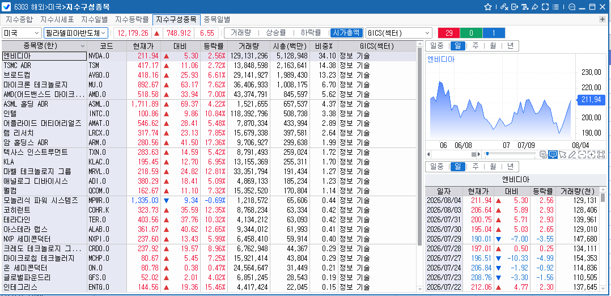The height and width of the screenshot is (296, 611).
Task: Sort by 상승률 filter button
Action: (x=276, y=33)
